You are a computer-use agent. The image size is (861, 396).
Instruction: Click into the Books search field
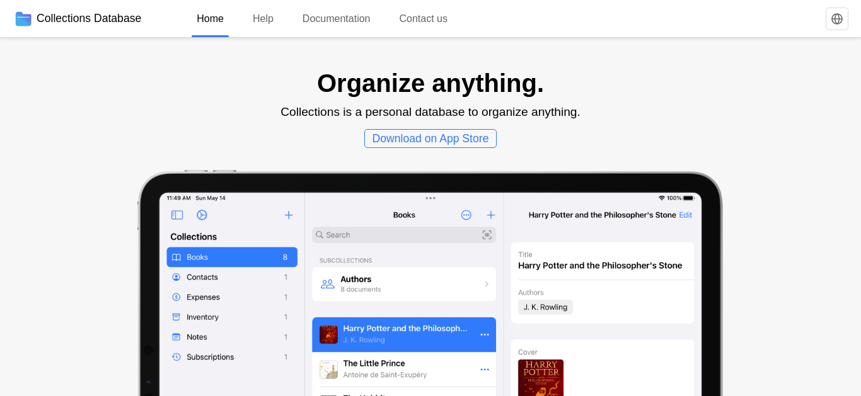coord(404,235)
